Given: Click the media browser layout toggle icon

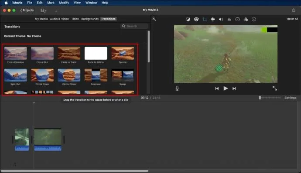Looking at the screenshot, I should pos(43,10).
